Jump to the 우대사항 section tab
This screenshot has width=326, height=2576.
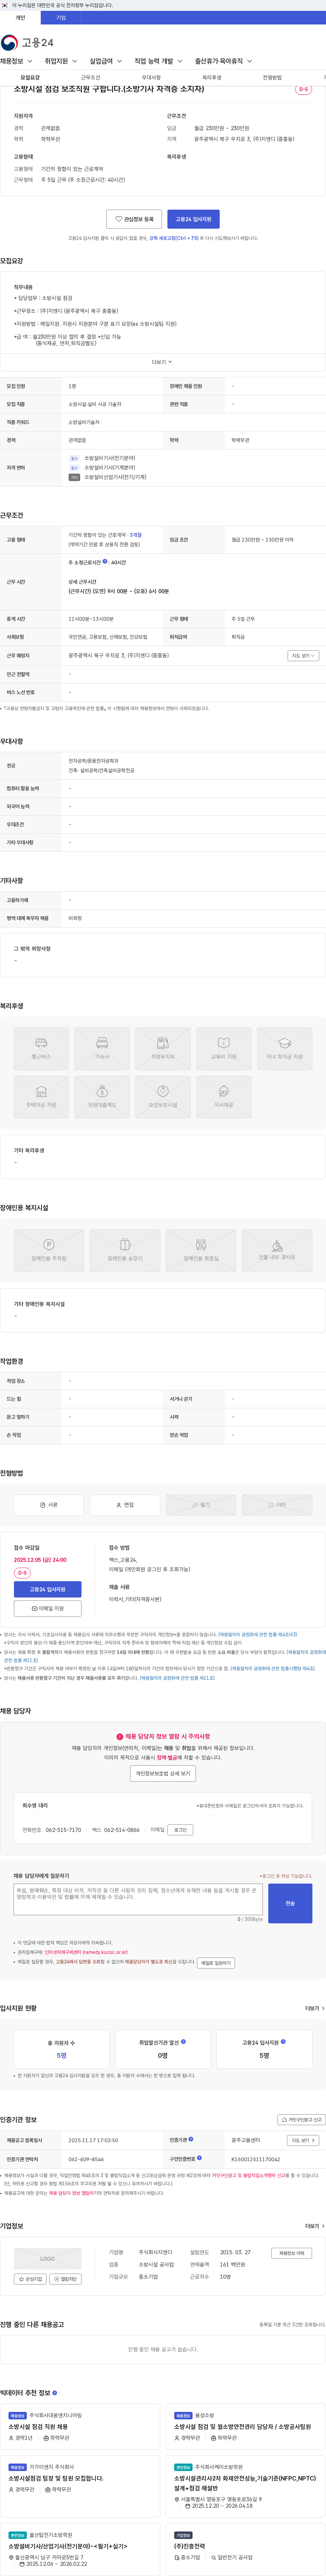coord(151,77)
